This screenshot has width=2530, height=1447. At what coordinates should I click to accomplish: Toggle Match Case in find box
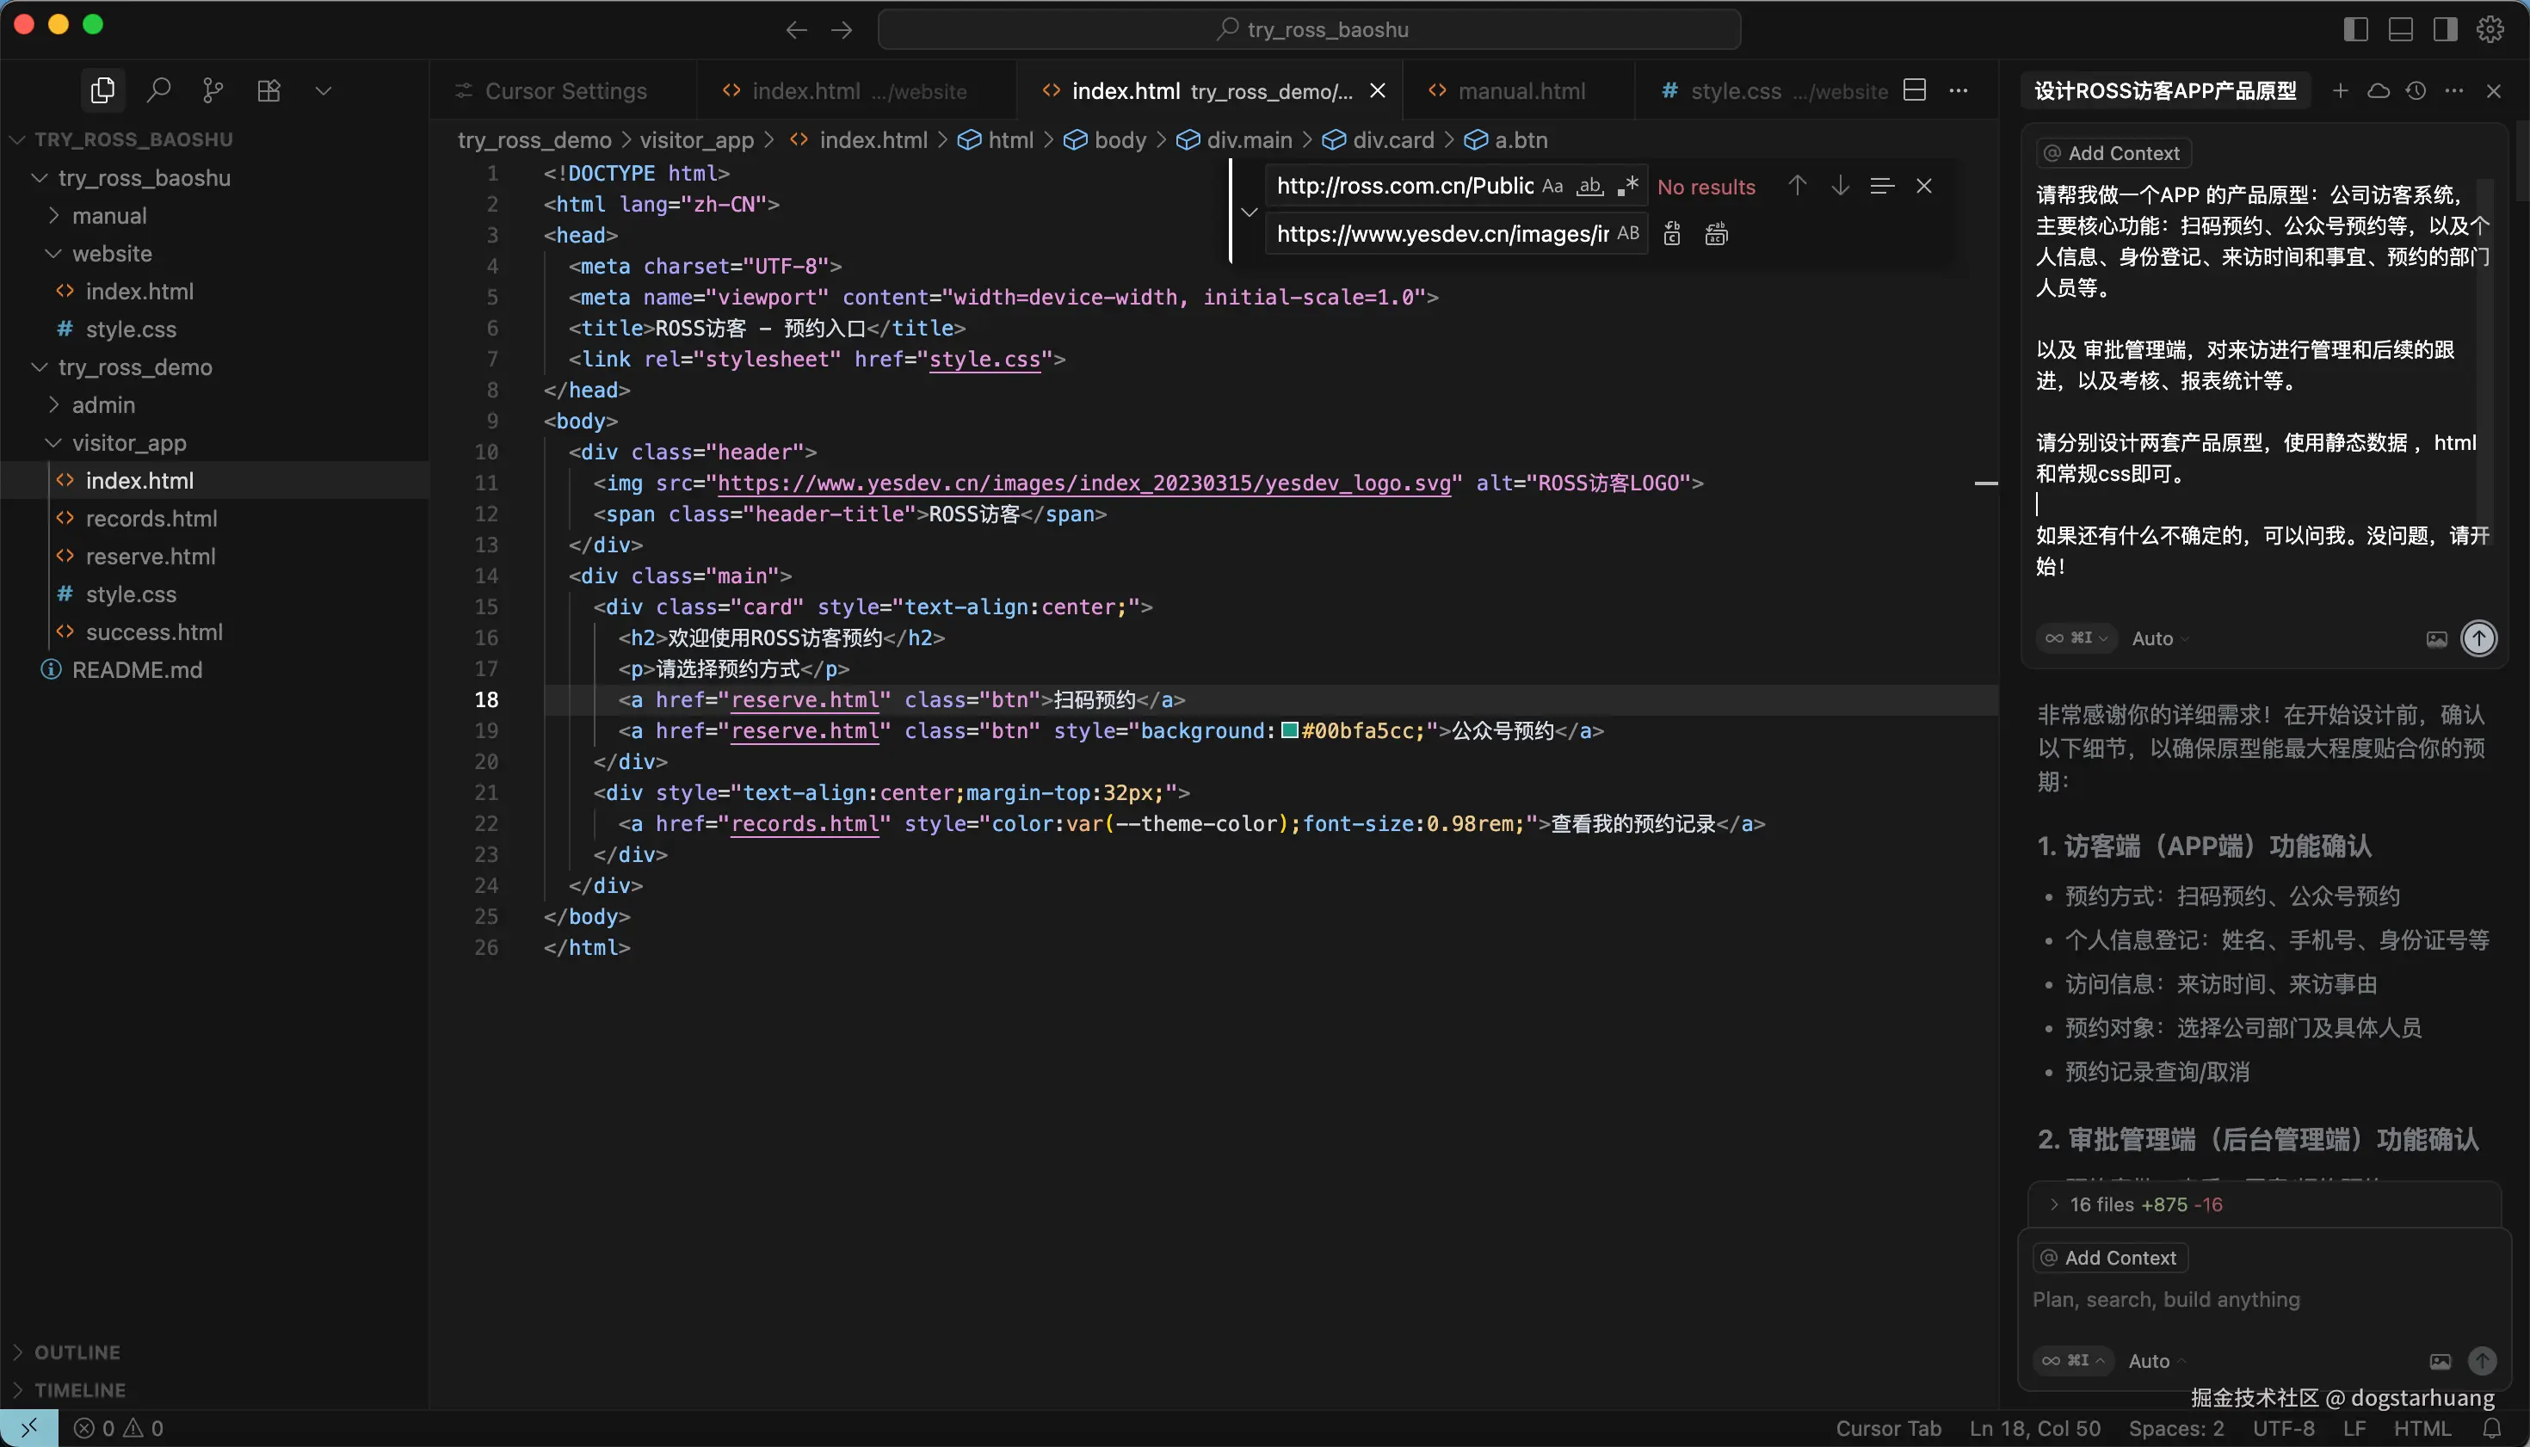(1552, 187)
